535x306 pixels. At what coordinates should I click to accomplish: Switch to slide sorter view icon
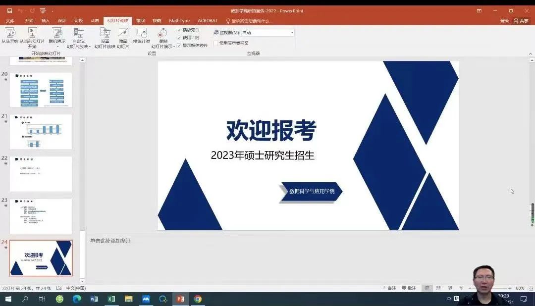[x=438, y=288]
